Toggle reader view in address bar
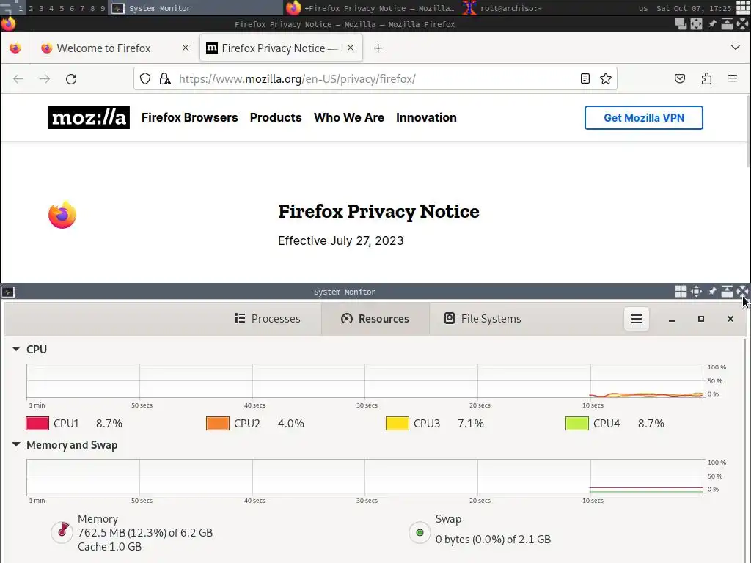Image resolution: width=751 pixels, height=563 pixels. (585, 78)
